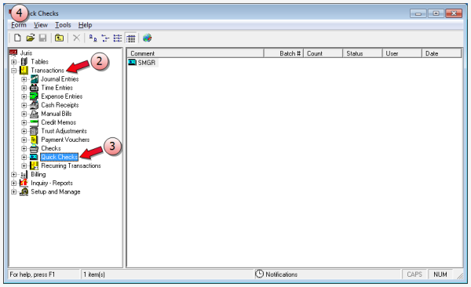Expand the Payment Vouchers node

coord(24,140)
